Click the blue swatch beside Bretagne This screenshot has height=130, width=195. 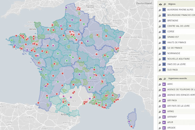click(x=164, y=20)
